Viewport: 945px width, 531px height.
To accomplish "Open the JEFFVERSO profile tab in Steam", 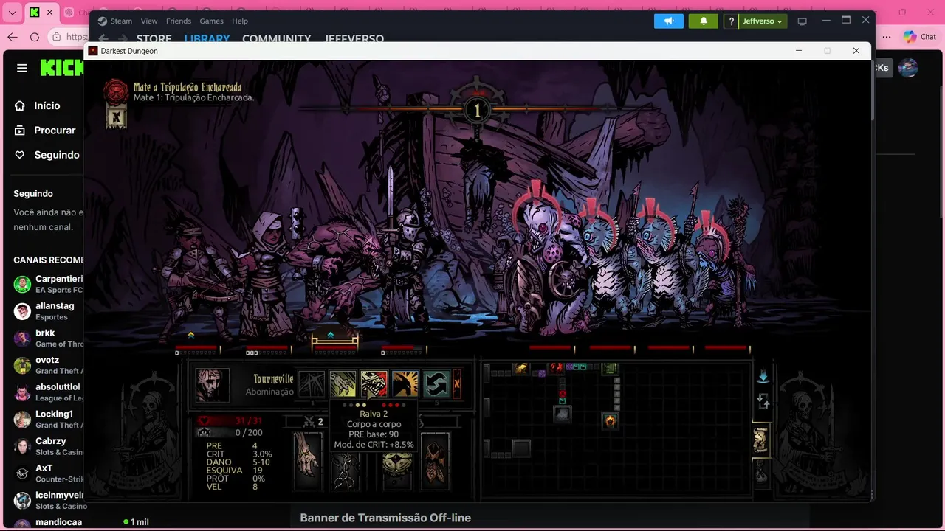I will click(354, 38).
